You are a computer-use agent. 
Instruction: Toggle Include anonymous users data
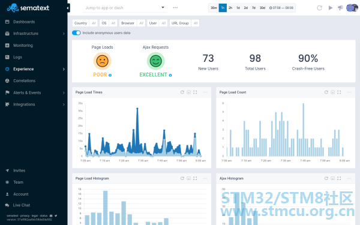click(x=76, y=33)
